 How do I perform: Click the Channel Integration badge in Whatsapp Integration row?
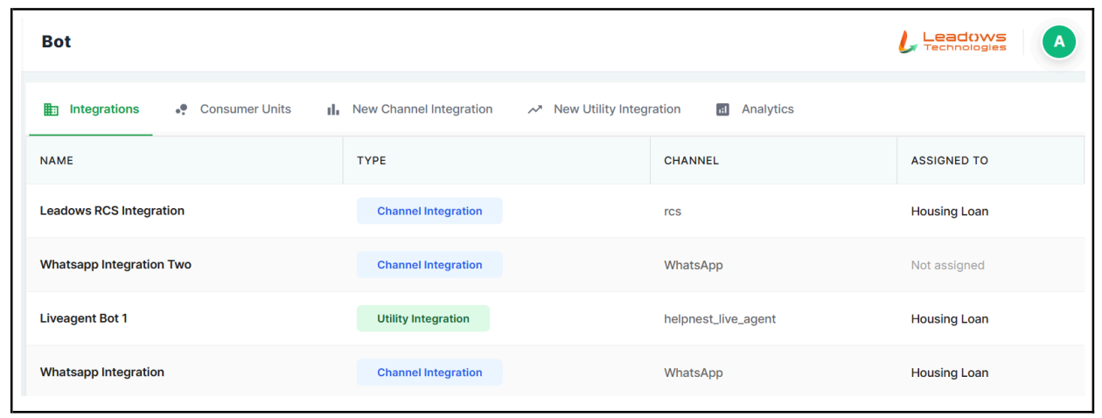point(429,373)
